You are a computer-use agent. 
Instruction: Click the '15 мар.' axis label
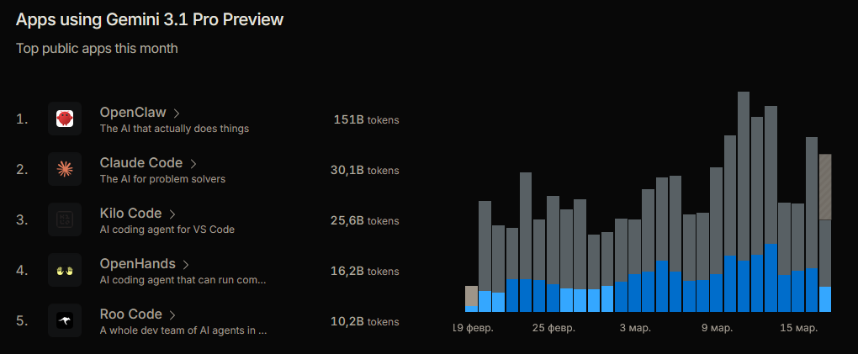pos(798,328)
